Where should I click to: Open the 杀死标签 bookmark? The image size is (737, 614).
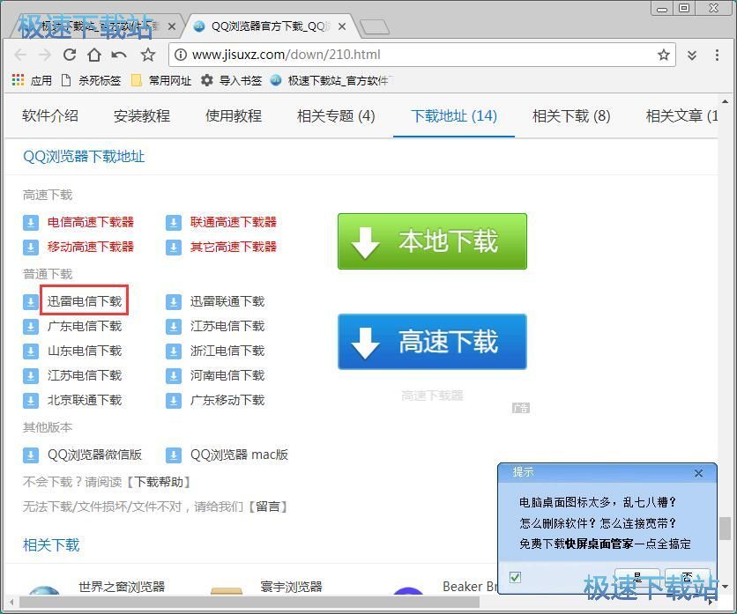point(91,80)
